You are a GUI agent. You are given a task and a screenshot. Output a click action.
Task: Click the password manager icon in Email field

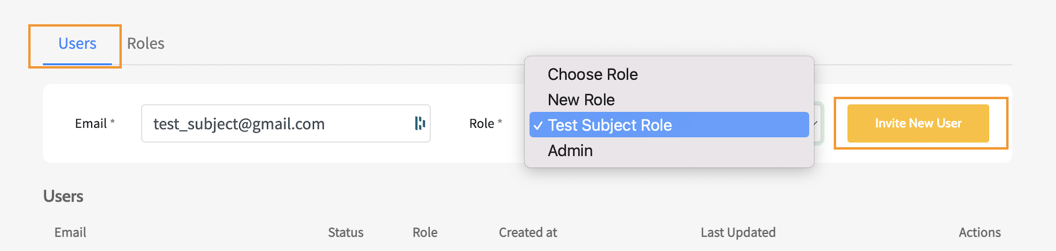(x=420, y=124)
